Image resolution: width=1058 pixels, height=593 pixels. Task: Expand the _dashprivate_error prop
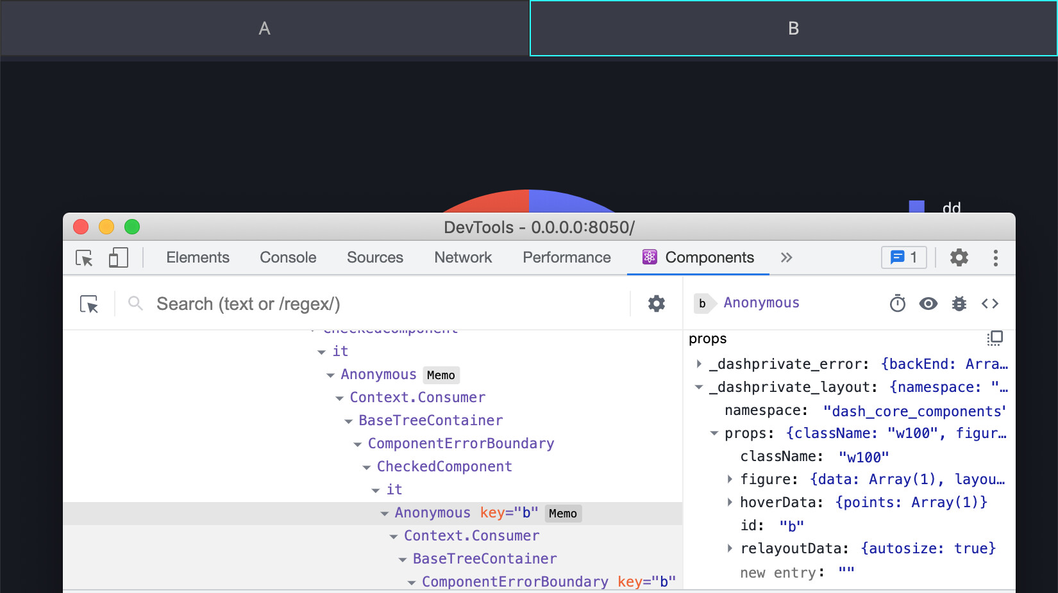(x=699, y=364)
